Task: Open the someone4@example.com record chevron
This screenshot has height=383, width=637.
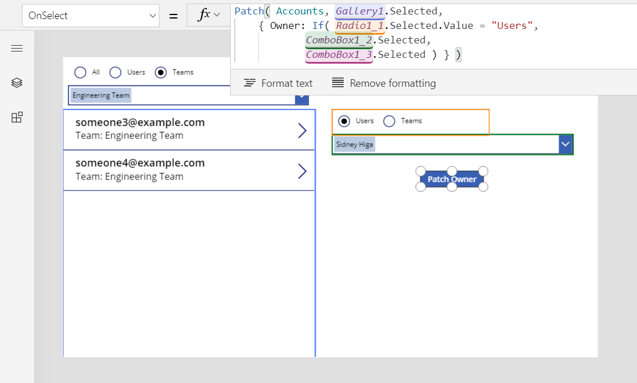Action: (302, 171)
